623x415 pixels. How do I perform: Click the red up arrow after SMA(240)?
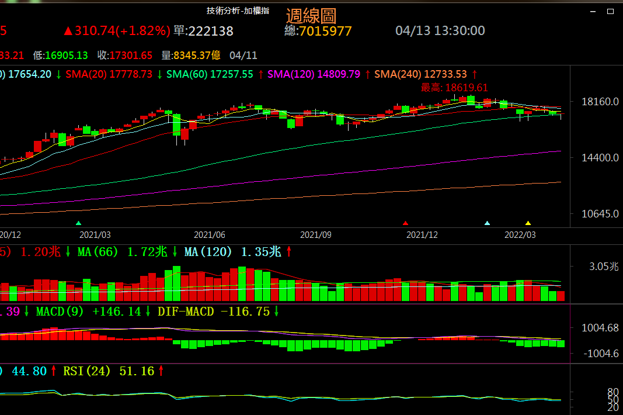click(x=475, y=74)
